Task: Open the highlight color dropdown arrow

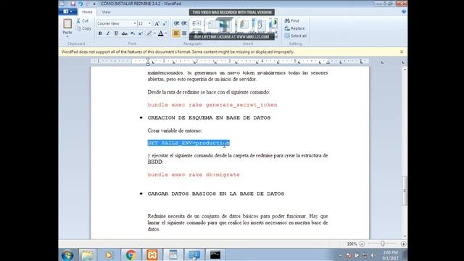Action: pyautogui.click(x=154, y=33)
